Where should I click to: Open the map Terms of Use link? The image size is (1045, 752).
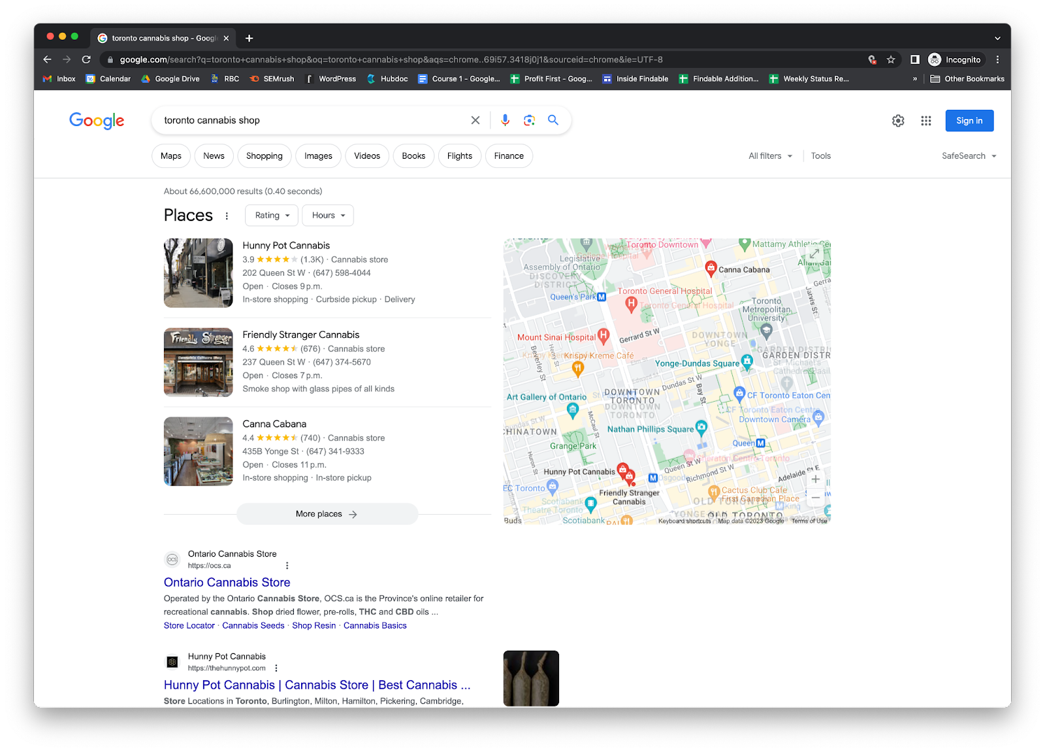[x=809, y=521]
